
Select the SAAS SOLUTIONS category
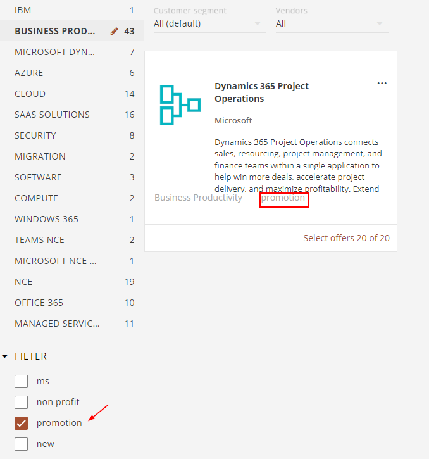[x=72, y=115]
